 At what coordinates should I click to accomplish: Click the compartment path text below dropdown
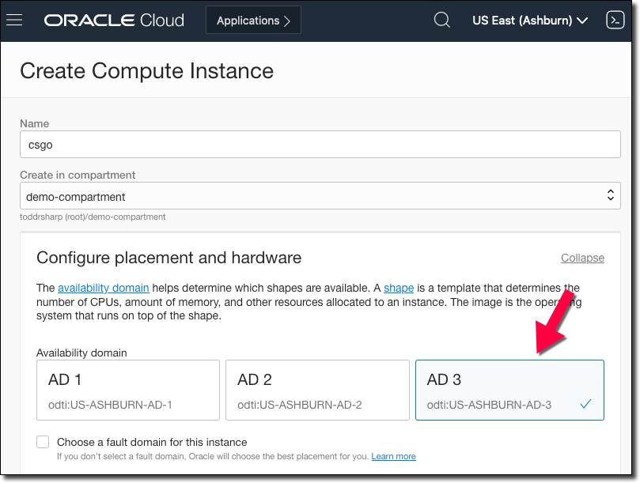pyautogui.click(x=93, y=216)
